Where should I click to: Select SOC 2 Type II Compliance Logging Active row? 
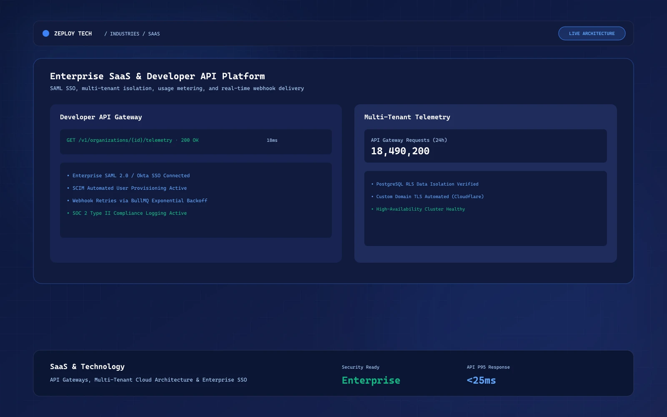127,213
